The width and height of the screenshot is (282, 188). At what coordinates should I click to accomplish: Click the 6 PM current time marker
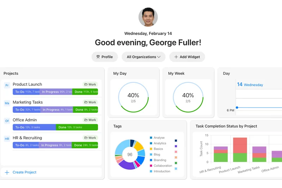(x=237, y=108)
